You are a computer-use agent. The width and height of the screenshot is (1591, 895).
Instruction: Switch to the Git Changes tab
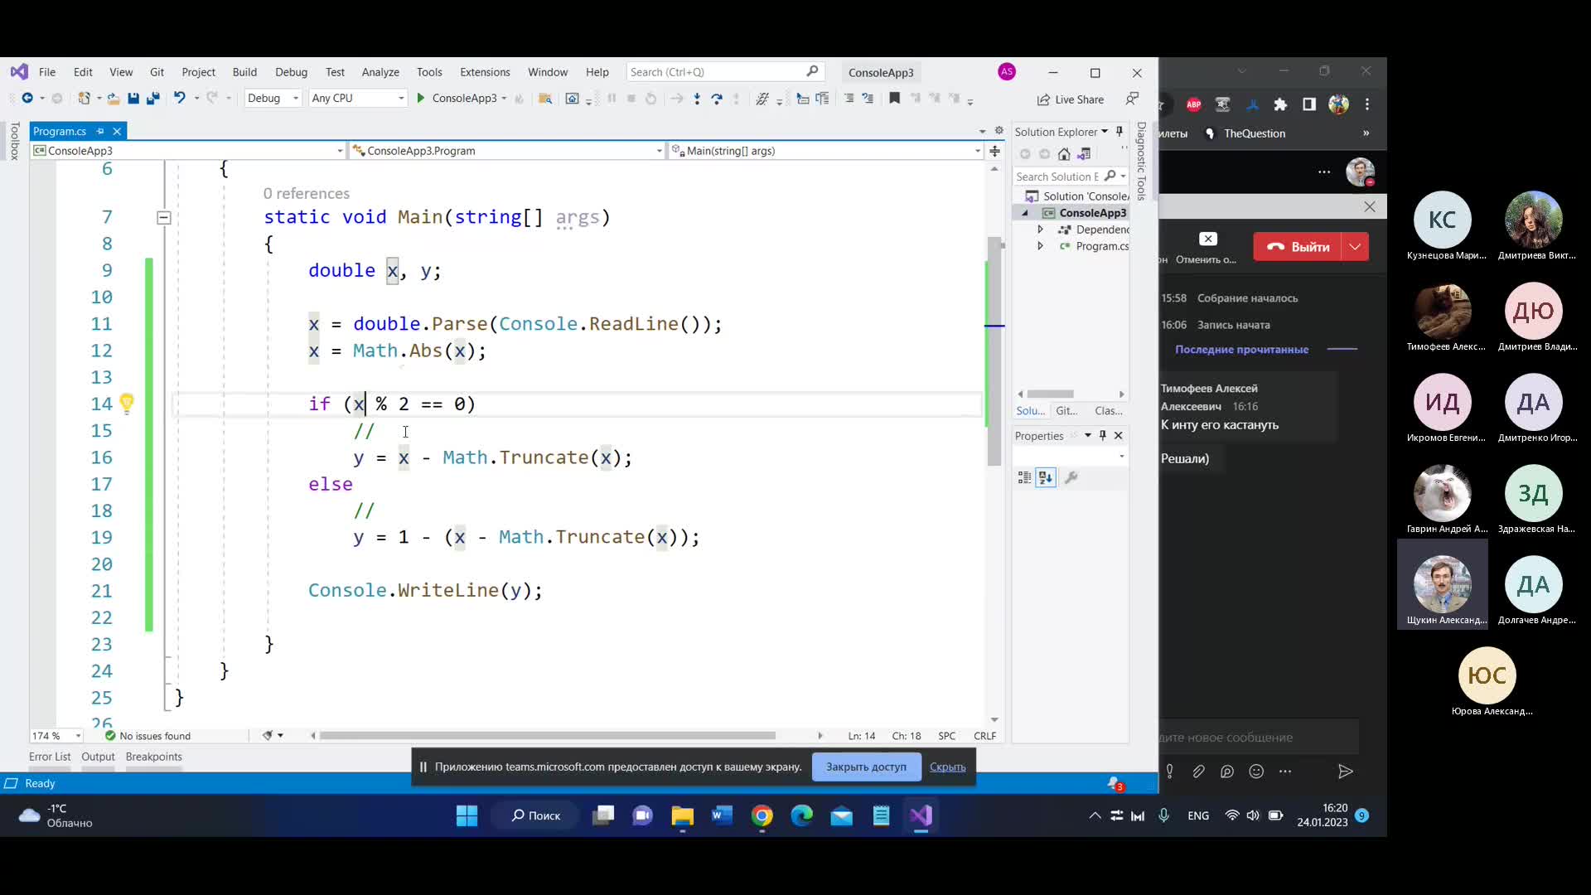click(x=1066, y=411)
